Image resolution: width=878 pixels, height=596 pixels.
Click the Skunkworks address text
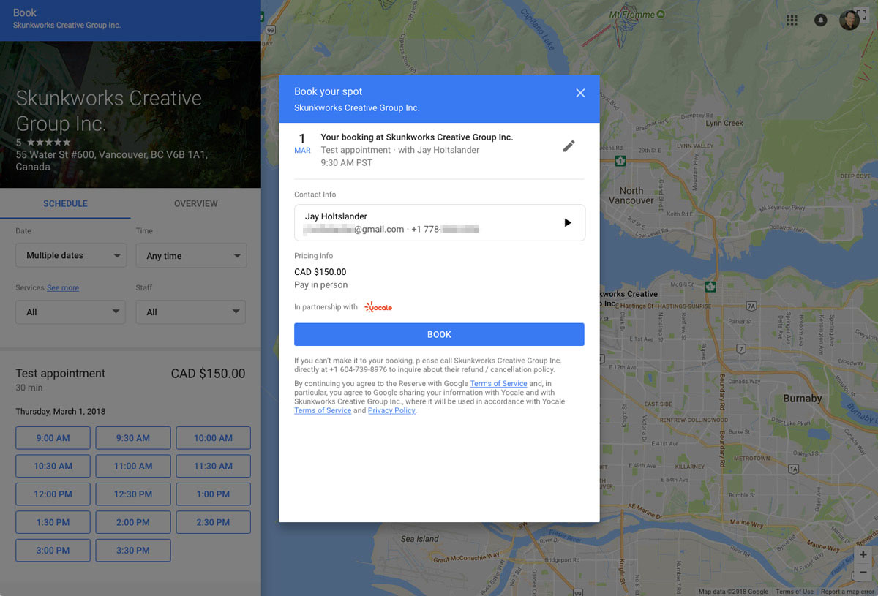[x=111, y=161]
